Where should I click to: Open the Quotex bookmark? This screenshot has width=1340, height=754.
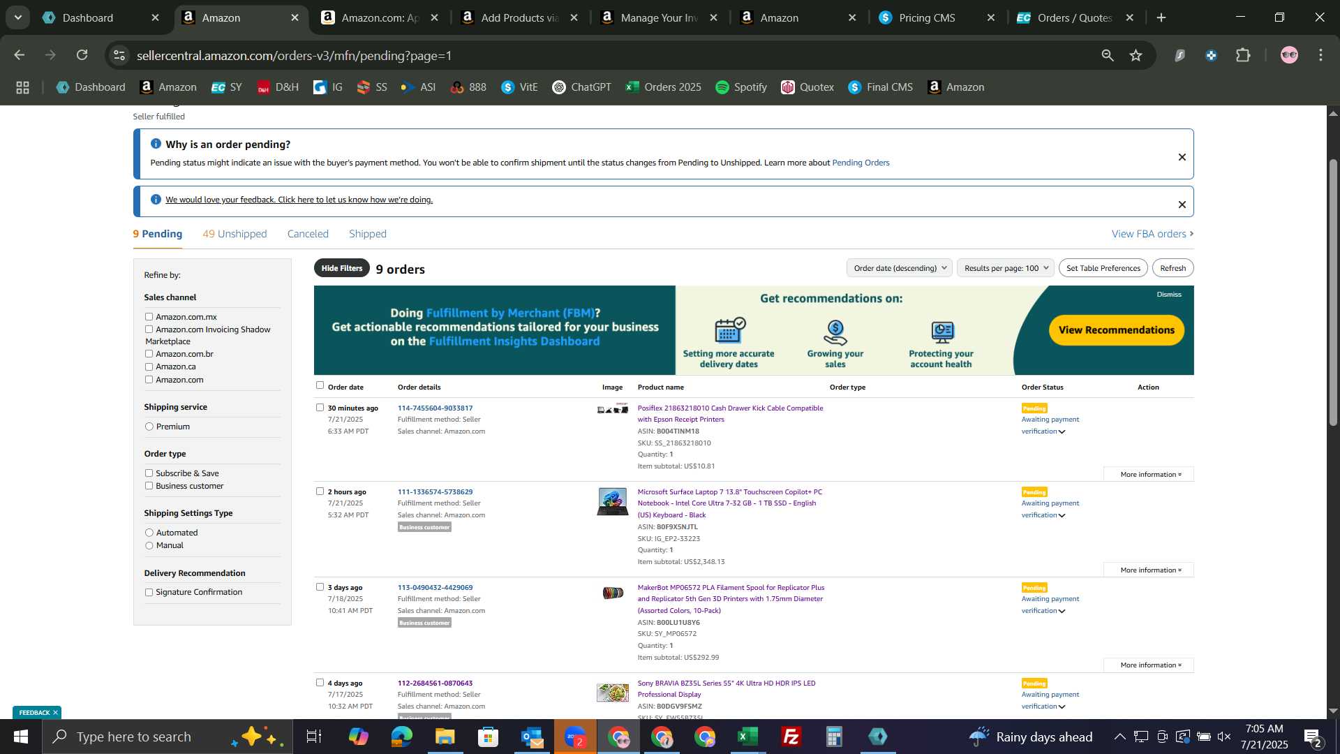[x=807, y=87]
